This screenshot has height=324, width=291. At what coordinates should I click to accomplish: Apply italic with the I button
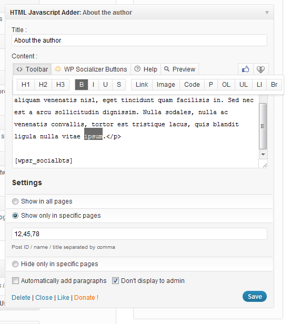93,85
